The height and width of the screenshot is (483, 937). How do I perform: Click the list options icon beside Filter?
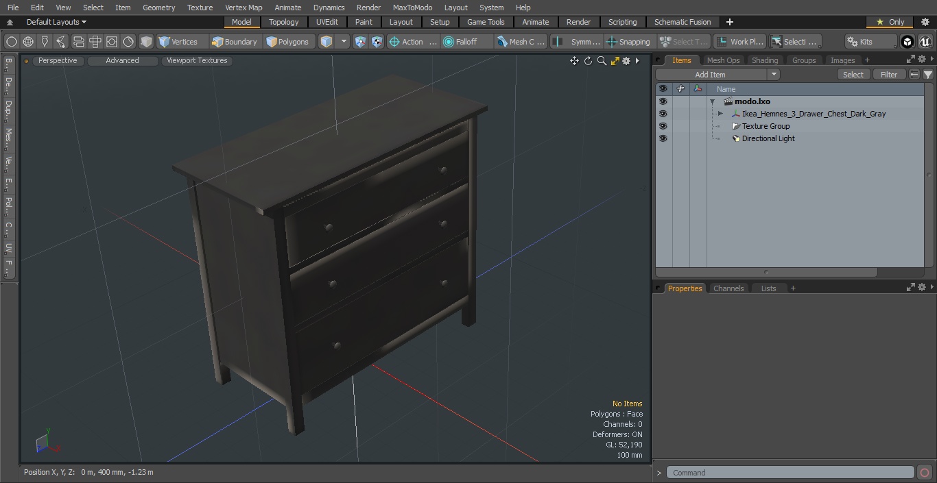914,75
